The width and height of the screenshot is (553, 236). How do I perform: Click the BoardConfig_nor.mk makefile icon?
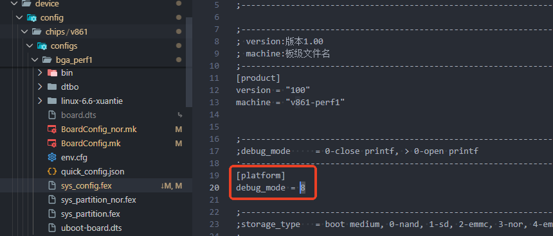point(52,130)
